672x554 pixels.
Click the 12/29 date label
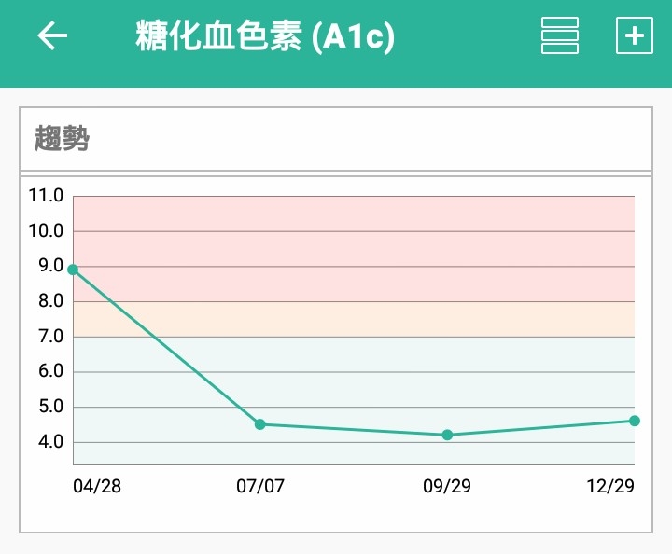[x=610, y=486]
